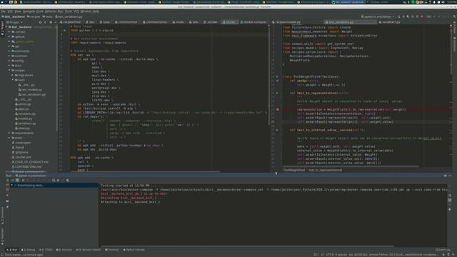
Task: Run test_to_representation from gutter icon
Action: click(277, 93)
